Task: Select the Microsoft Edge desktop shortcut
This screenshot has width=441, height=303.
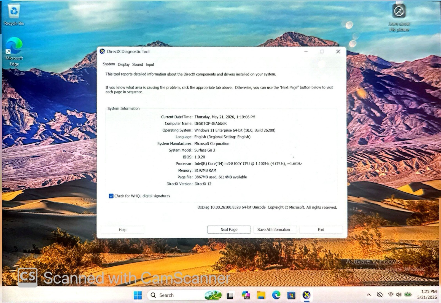Action: coord(14,52)
